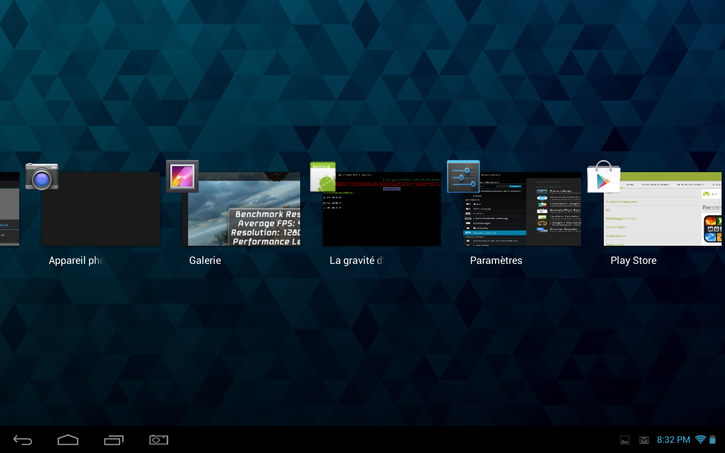Select the 'Paramètres' label
Screen dimensions: 725x453
(x=496, y=260)
